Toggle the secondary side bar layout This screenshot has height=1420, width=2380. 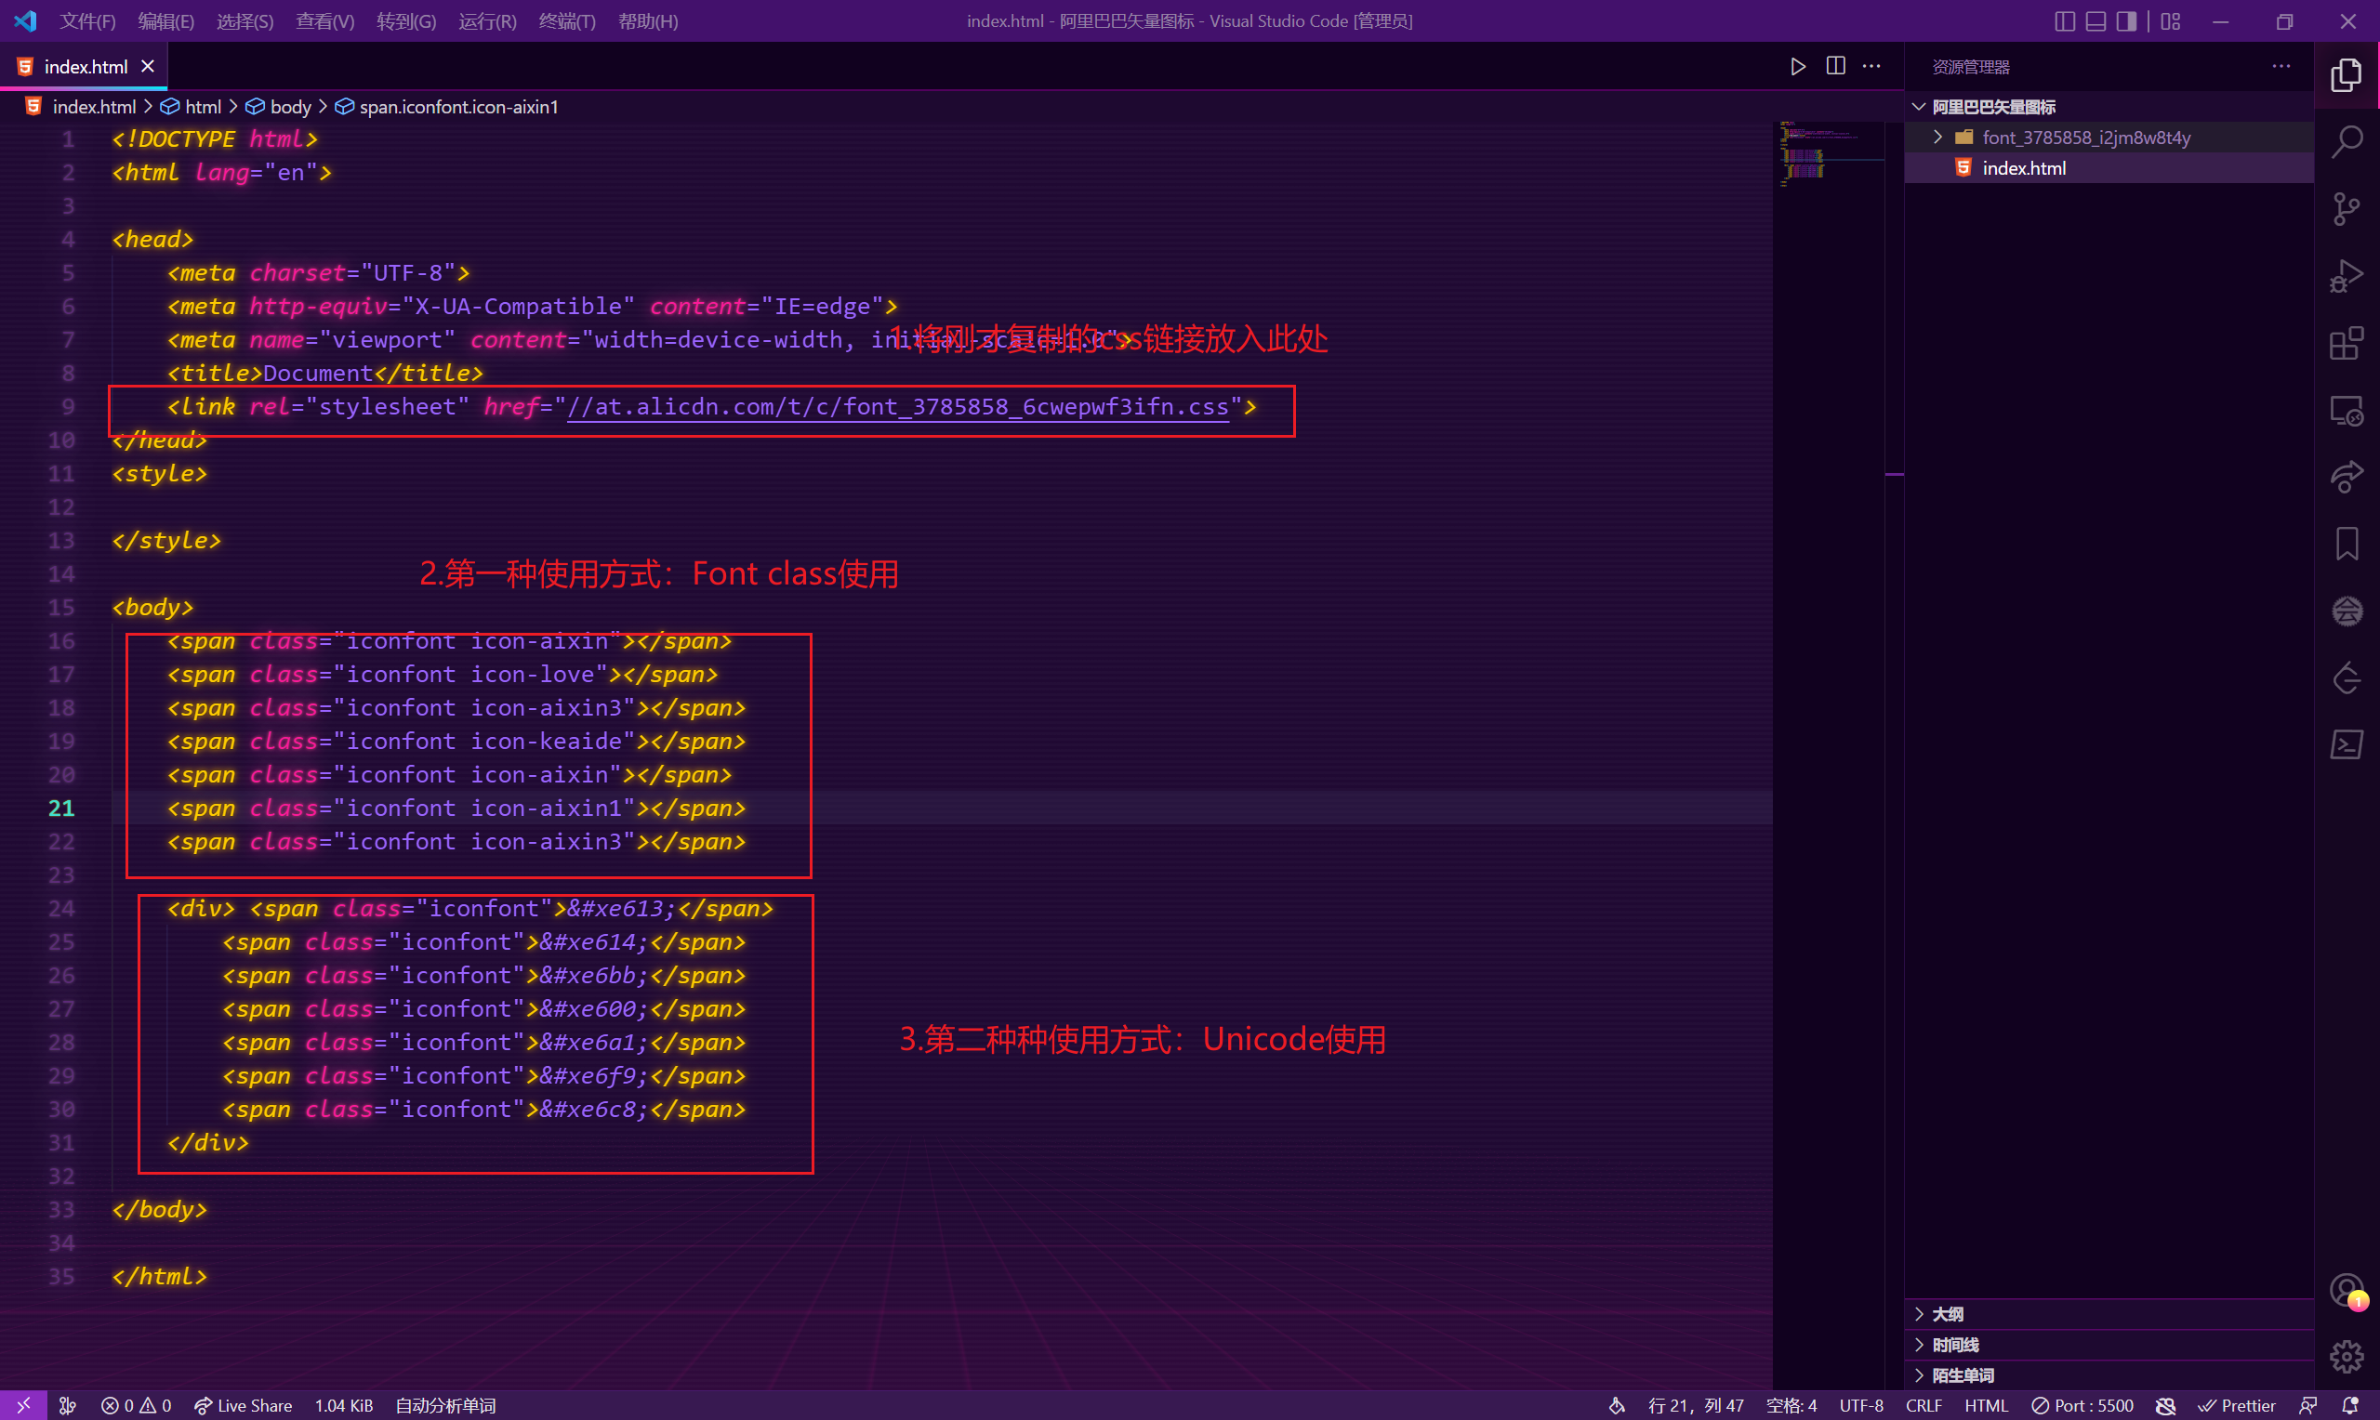tap(2125, 21)
